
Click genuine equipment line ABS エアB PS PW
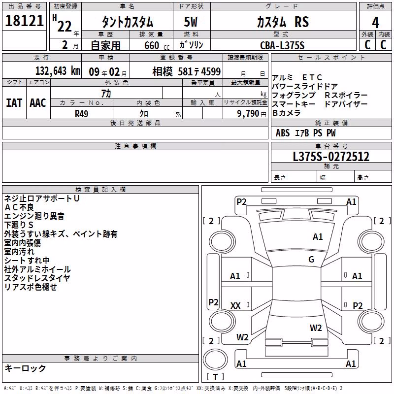coord(305,133)
